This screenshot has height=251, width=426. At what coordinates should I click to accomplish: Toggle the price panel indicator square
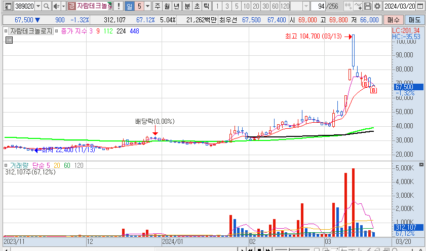pyautogui.click(x=6, y=31)
